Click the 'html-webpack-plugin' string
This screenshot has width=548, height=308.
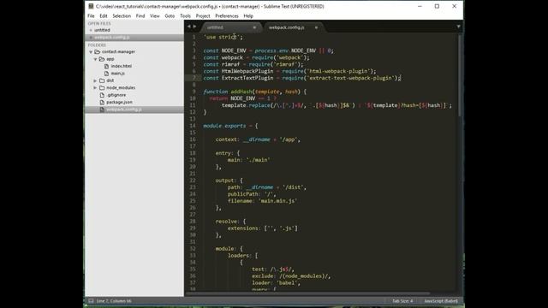pyautogui.click(x=338, y=71)
